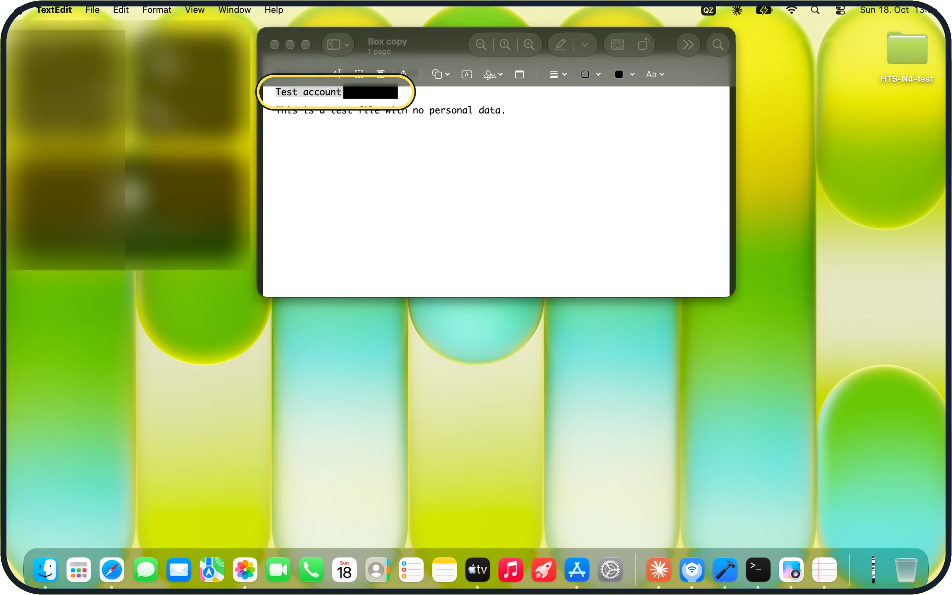Click the Wi-Fi status icon

[791, 10]
